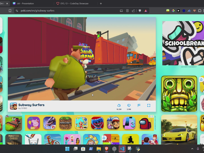Click Huggy Wuggy app icon in ad
204x153 pixels.
97,123
